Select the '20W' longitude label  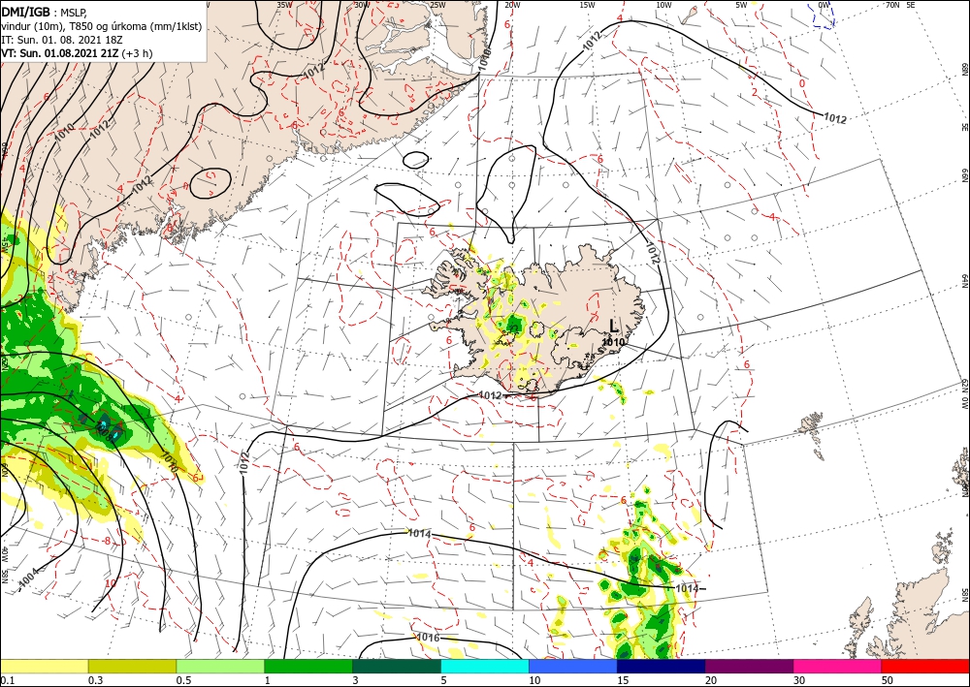pyautogui.click(x=511, y=5)
